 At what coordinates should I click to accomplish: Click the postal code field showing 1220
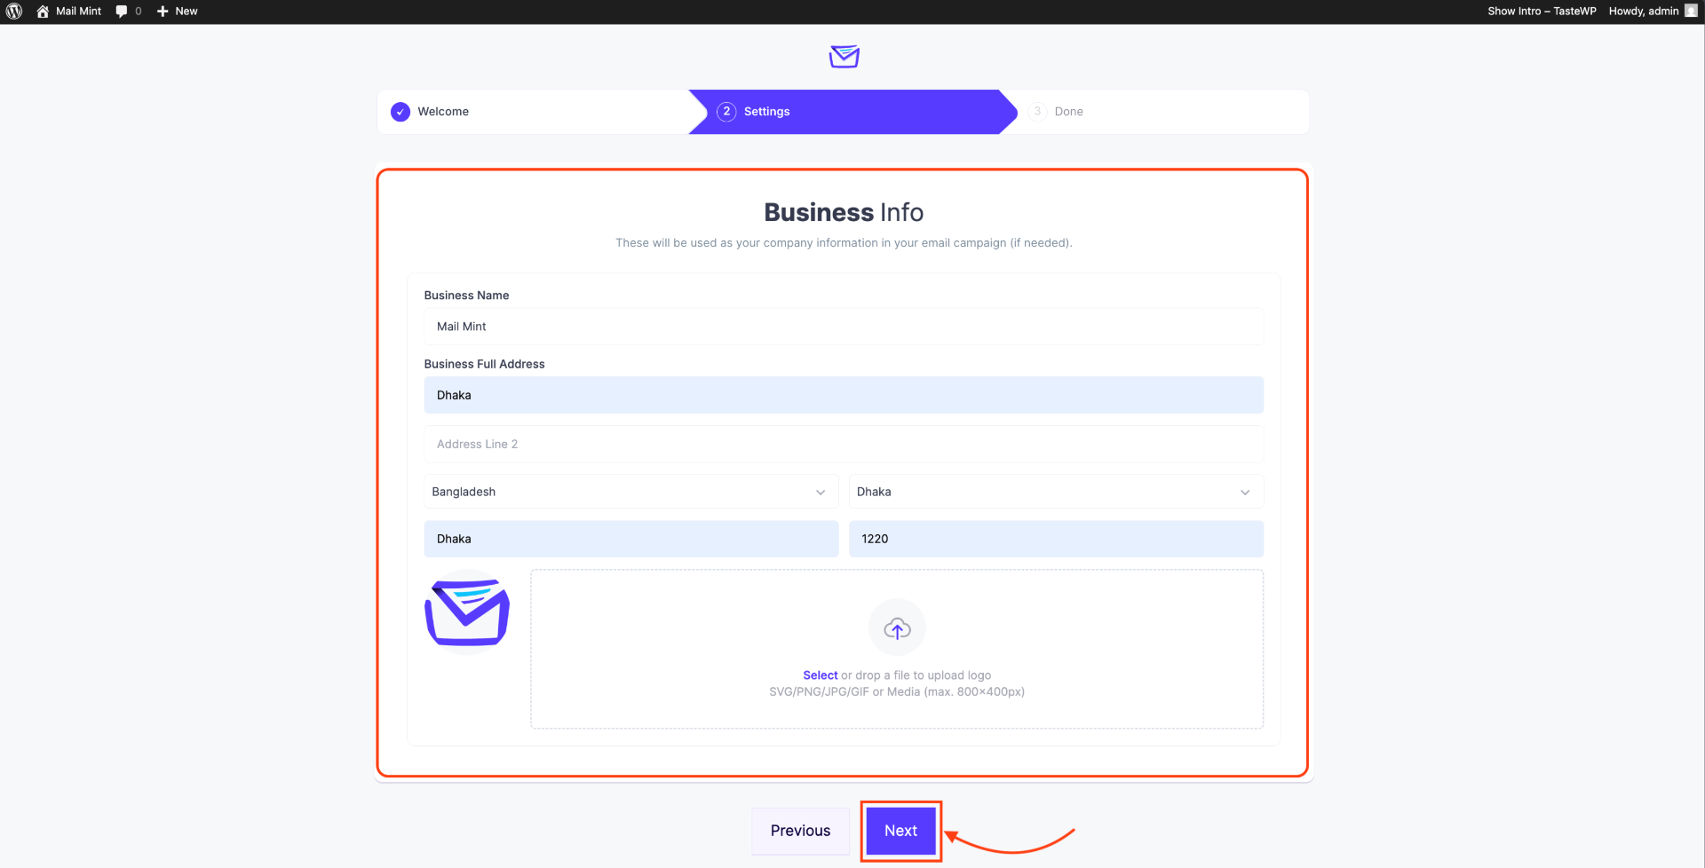1055,539
